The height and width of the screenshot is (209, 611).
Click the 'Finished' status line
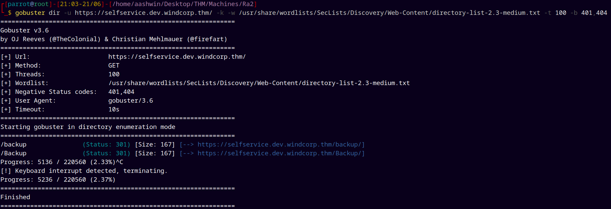tap(15, 197)
